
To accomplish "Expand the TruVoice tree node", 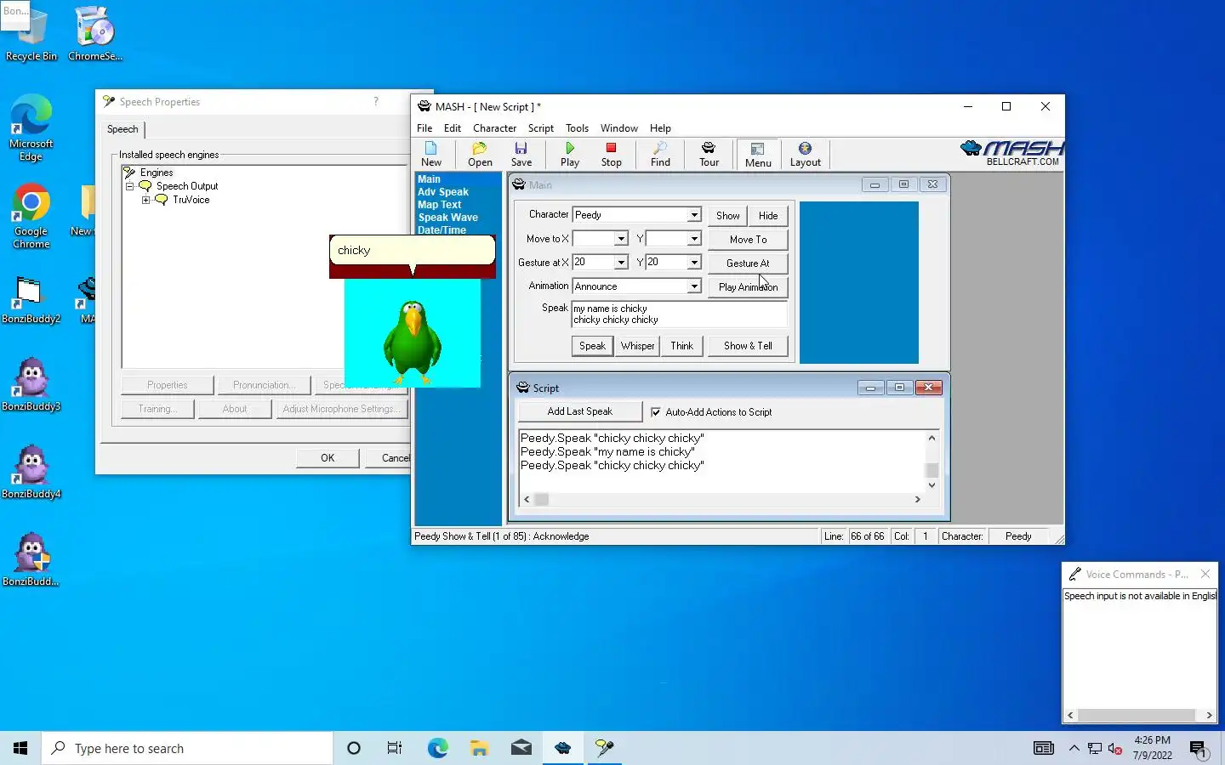I will click(146, 200).
